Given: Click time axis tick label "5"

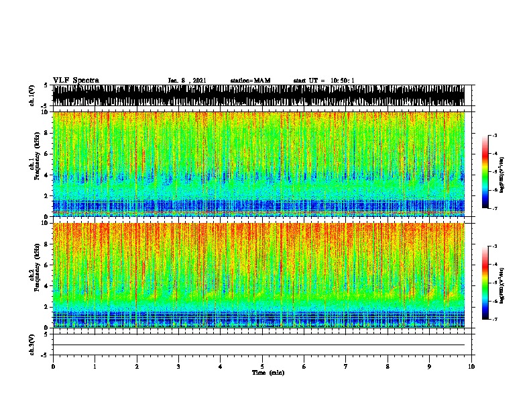Looking at the screenshot, I should [x=262, y=366].
